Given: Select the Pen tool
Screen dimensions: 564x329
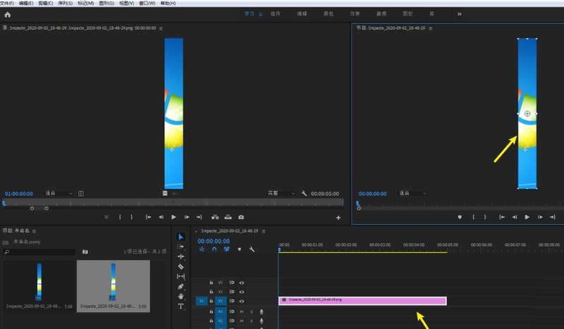Looking at the screenshot, I should pyautogui.click(x=181, y=287).
